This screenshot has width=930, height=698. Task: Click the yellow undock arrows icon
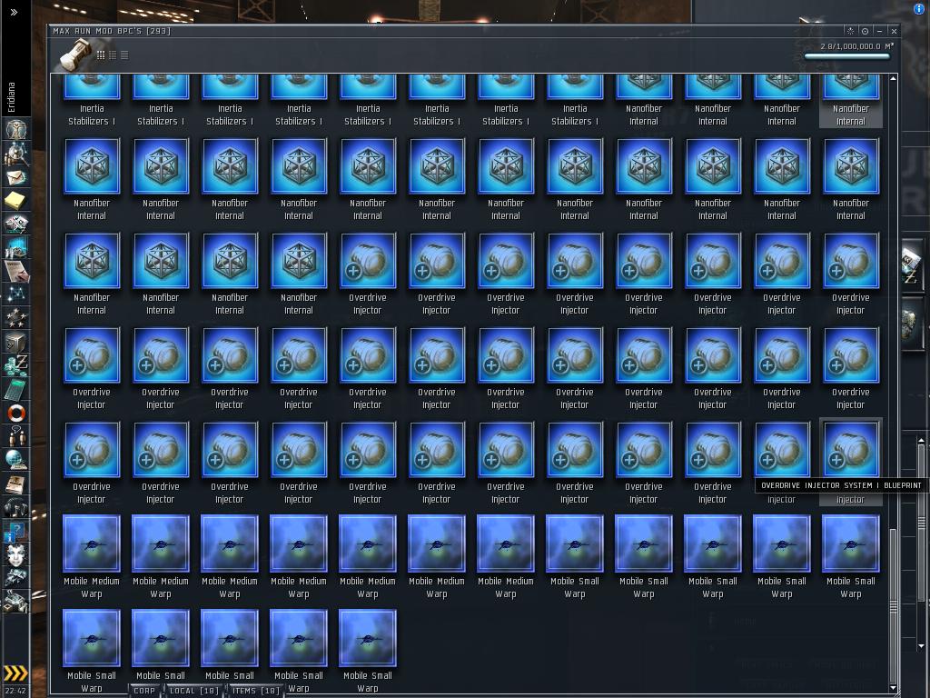(x=15, y=673)
